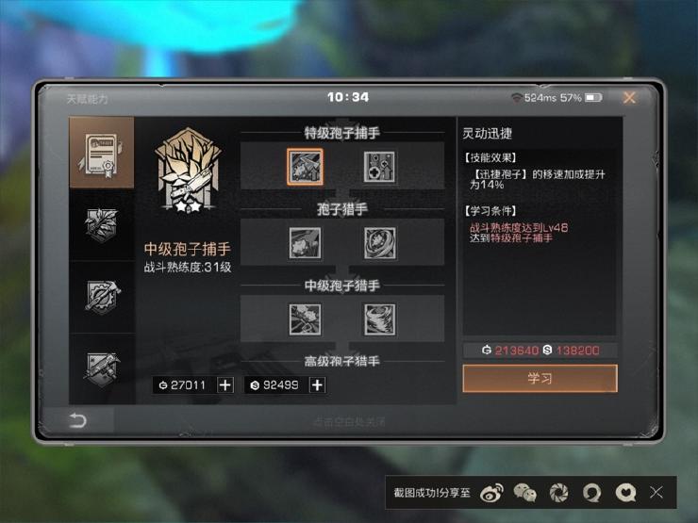Screen dimensions: 698x523
Task: Open the gear-and-hammer crafting talent tab
Action: [102, 297]
